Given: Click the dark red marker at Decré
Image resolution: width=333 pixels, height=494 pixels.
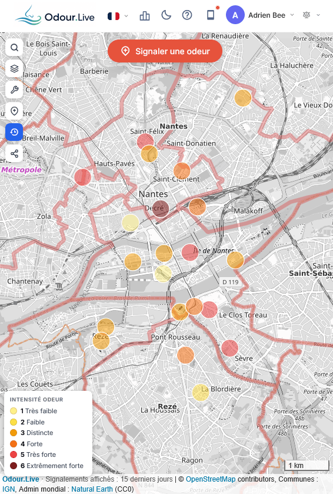Looking at the screenshot, I should coord(161,209).
